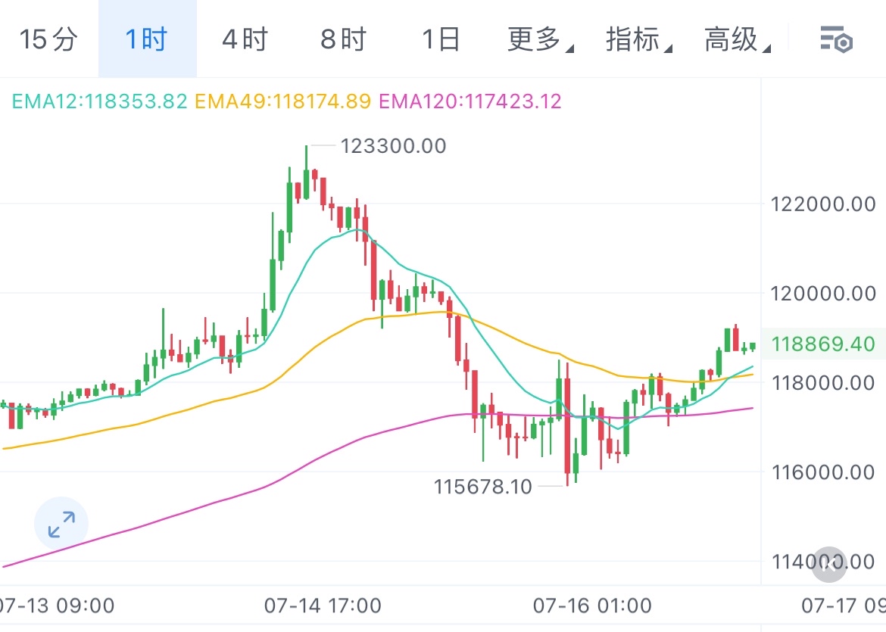Click the 07-16 01:00 time label
This screenshot has width=886, height=632.
click(x=592, y=606)
